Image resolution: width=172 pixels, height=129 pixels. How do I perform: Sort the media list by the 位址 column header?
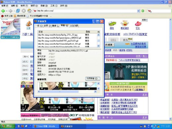[x=61, y=32]
